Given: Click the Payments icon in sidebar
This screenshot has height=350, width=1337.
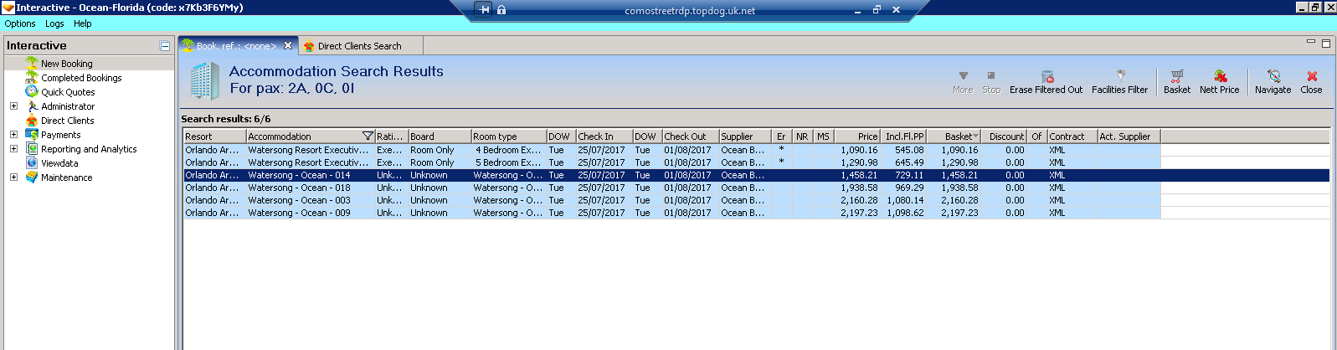Looking at the screenshot, I should (32, 134).
